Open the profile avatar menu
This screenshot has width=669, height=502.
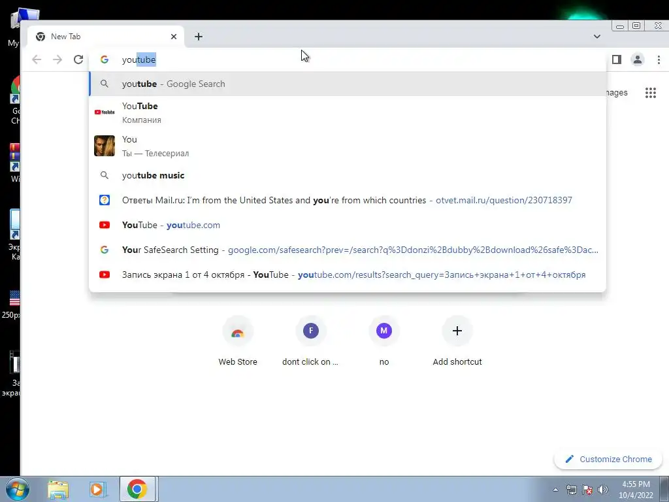pyautogui.click(x=638, y=59)
